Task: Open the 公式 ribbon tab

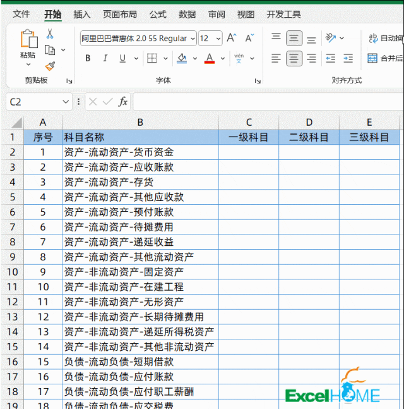Action: [x=158, y=14]
